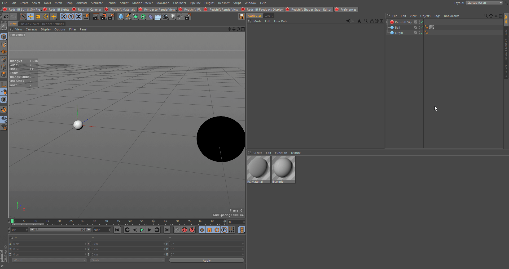509x269 pixels.
Task: Click the Apply button in coordinates
Action: click(207, 261)
